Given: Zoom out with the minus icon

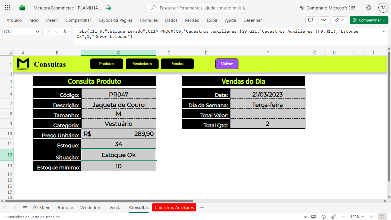Looking at the screenshot, I should (343, 217).
